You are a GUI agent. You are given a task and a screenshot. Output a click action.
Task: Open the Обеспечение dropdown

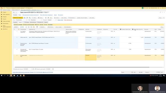click(x=51, y=27)
